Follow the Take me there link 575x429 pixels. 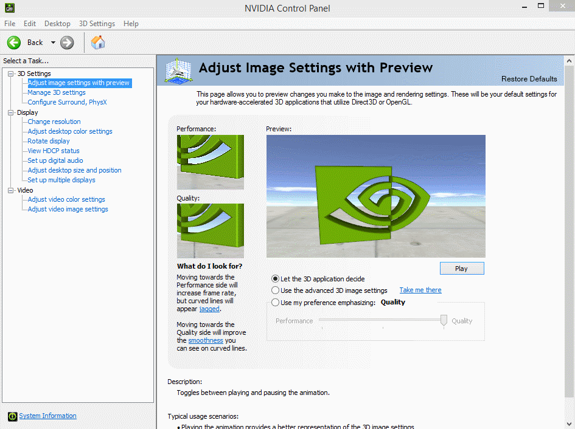click(420, 290)
